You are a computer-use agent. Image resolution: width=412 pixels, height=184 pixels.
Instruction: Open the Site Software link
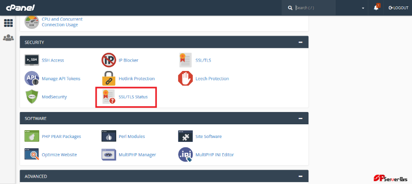pos(208,137)
